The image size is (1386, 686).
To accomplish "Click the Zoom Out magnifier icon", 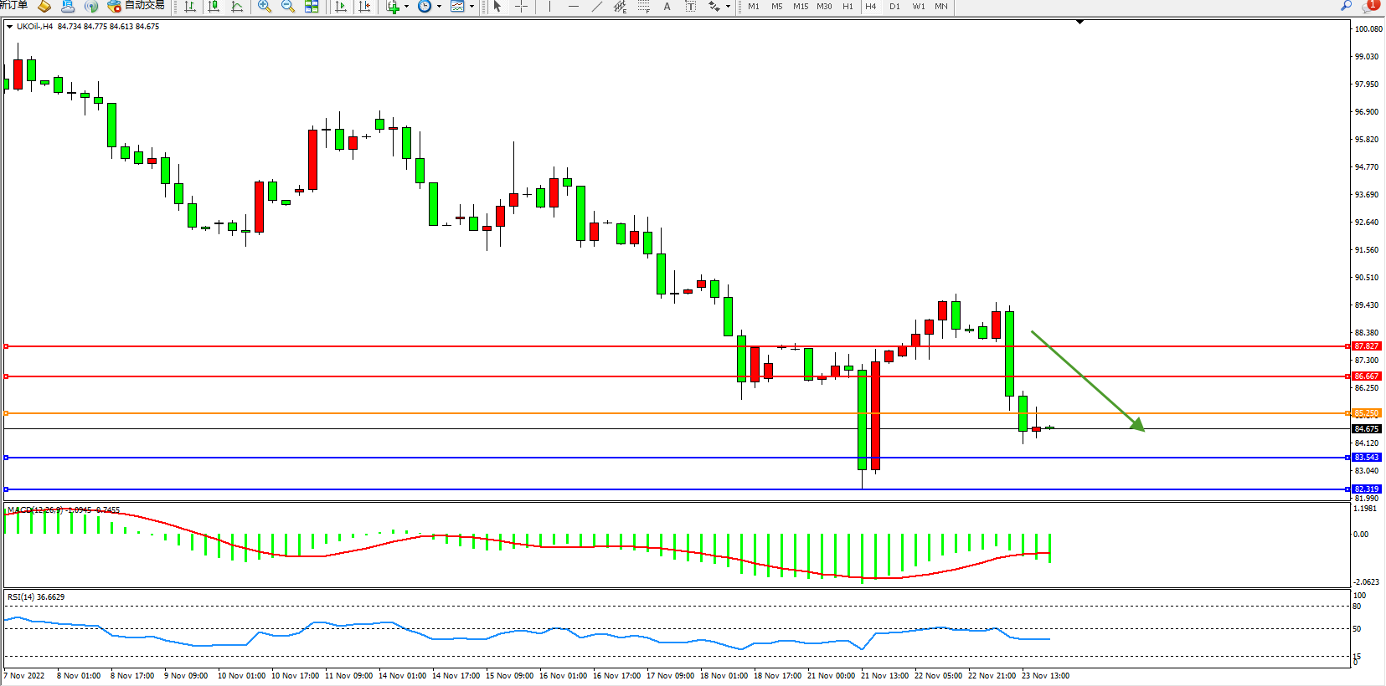I will pyautogui.click(x=288, y=7).
